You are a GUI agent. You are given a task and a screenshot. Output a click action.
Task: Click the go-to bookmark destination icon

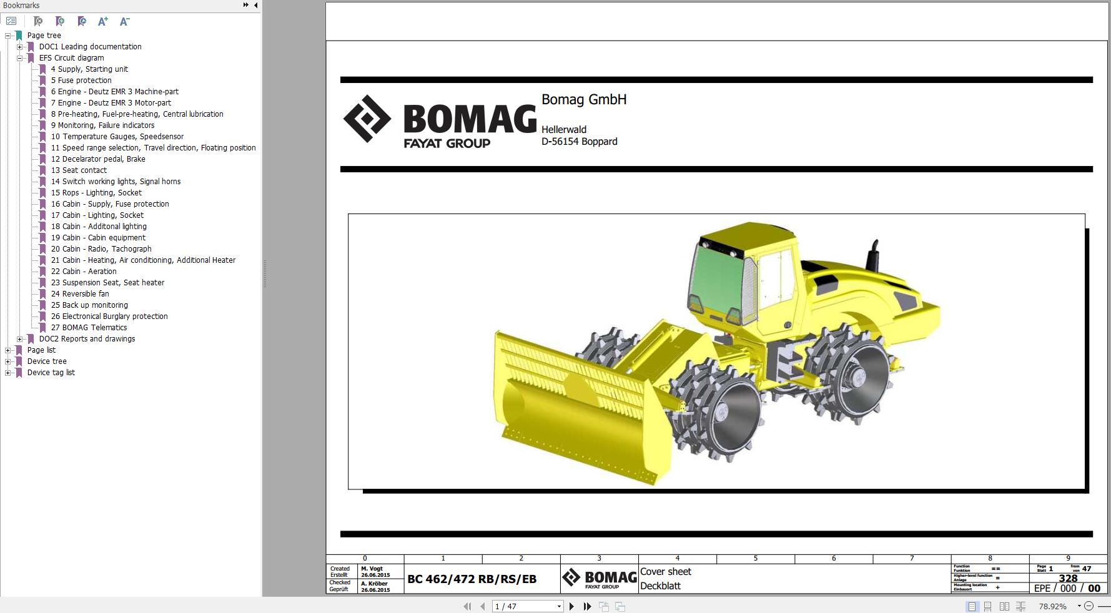click(x=82, y=21)
